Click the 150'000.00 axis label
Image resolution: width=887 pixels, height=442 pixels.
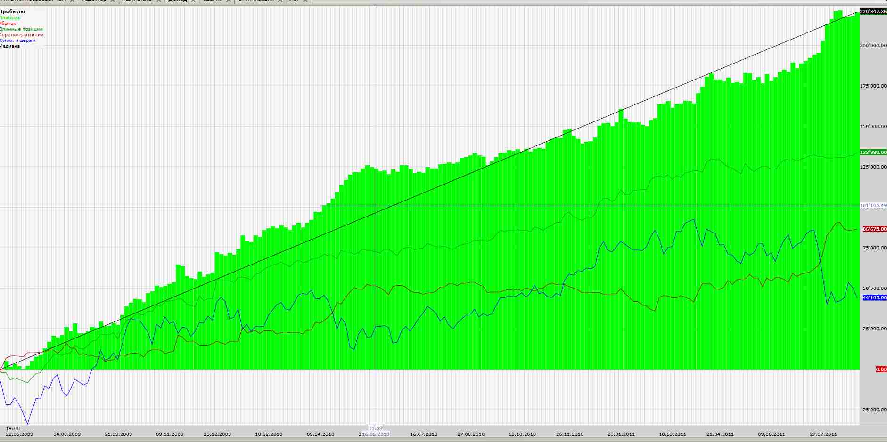coord(873,127)
